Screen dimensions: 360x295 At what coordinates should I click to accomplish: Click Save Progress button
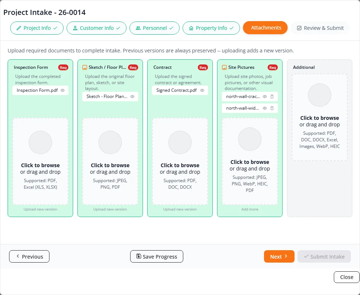point(157,256)
